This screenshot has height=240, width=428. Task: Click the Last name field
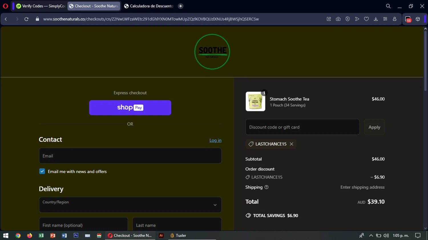177,224
